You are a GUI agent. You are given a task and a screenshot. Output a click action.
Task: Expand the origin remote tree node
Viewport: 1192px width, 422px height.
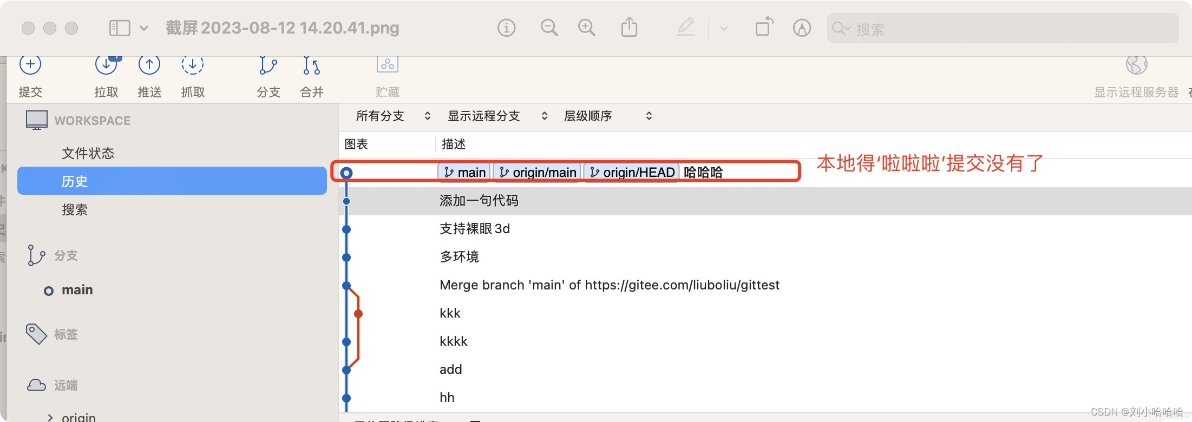click(x=50, y=417)
